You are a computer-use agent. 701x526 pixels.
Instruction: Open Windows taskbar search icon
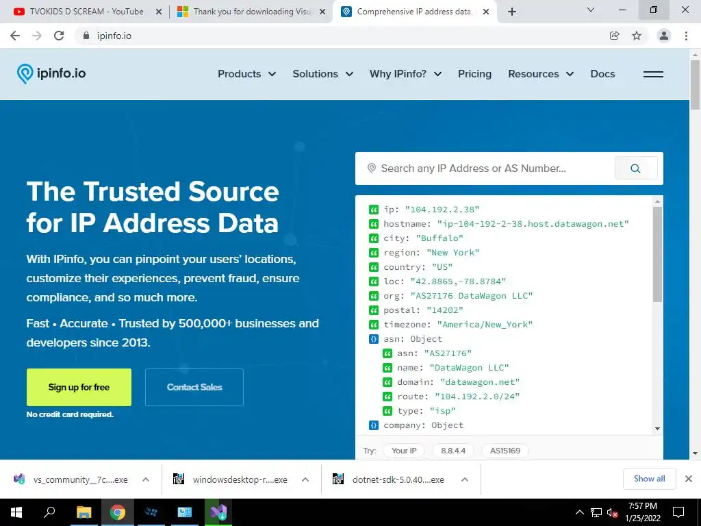coord(49,512)
